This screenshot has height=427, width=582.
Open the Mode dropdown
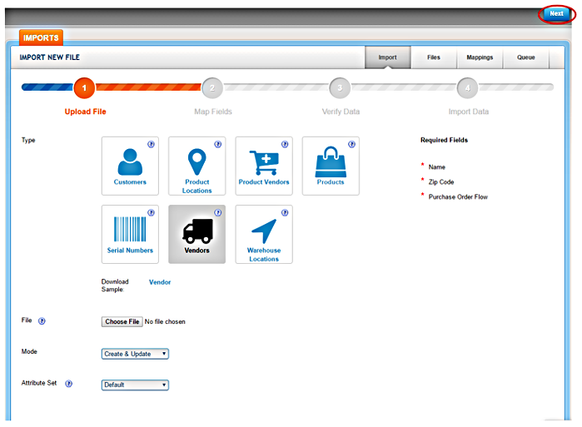point(135,354)
